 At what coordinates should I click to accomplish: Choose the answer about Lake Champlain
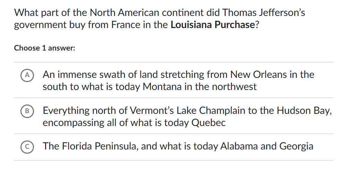[187, 117]
